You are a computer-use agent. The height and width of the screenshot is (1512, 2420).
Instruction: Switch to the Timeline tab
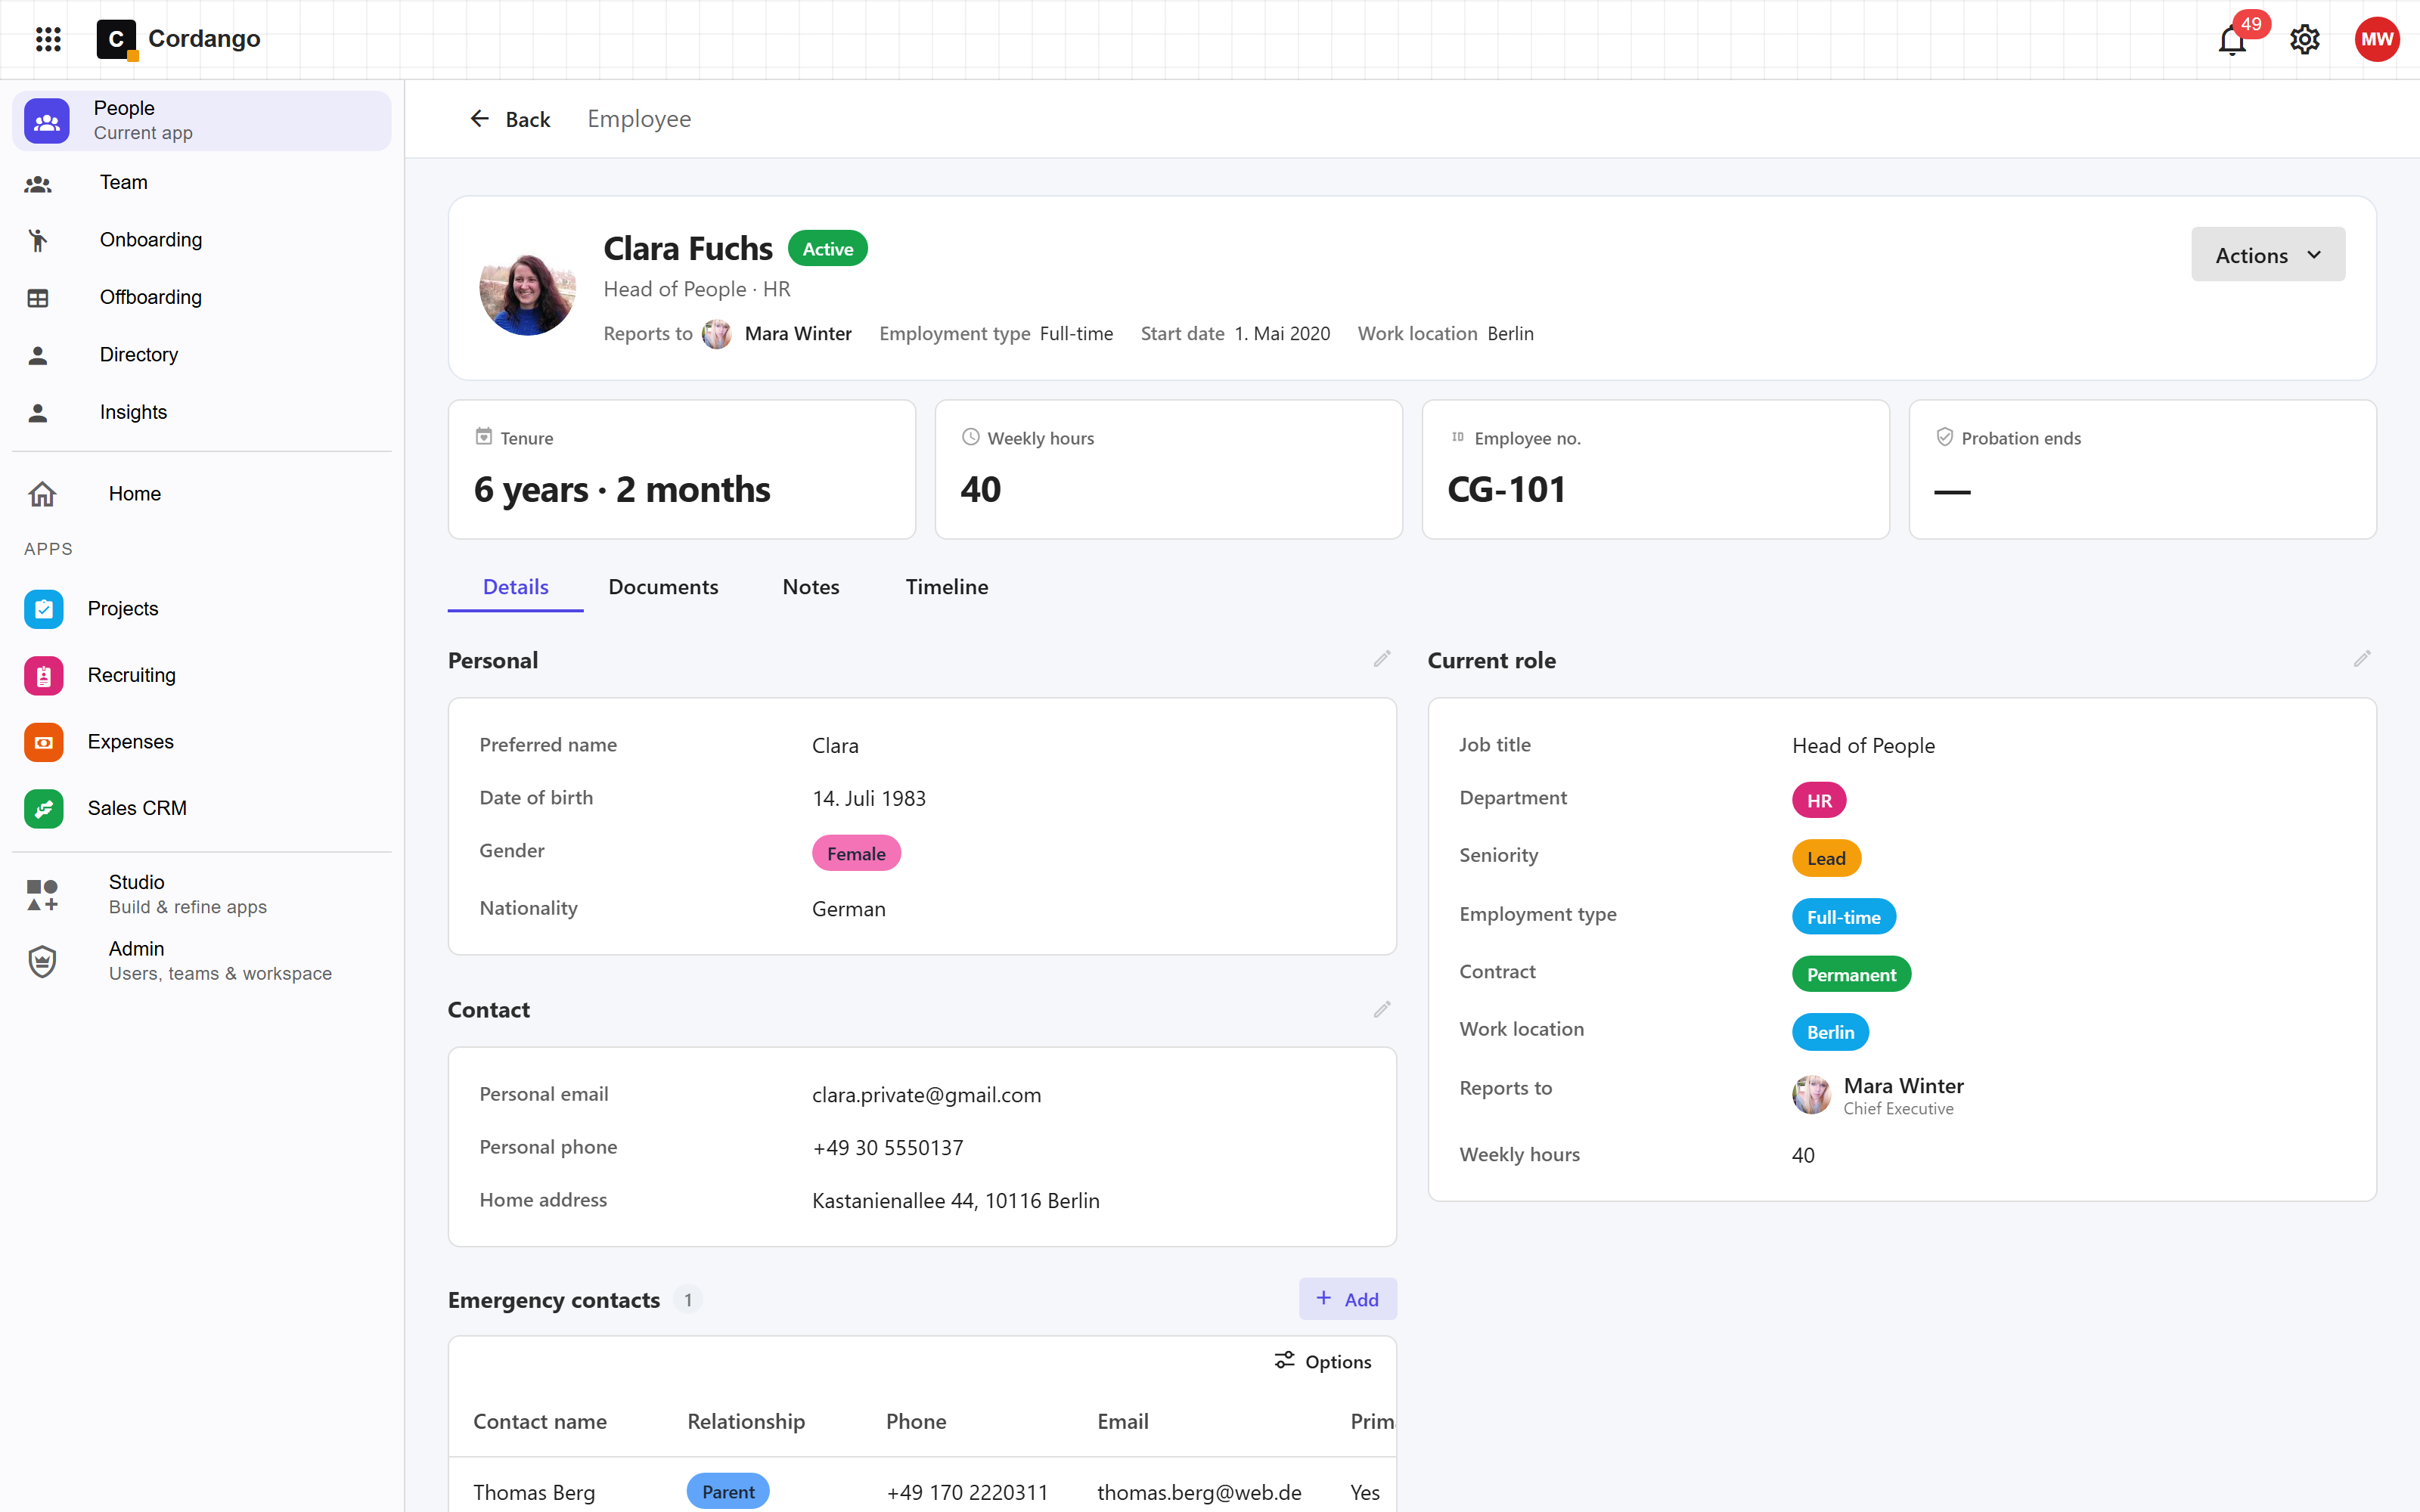pos(947,587)
